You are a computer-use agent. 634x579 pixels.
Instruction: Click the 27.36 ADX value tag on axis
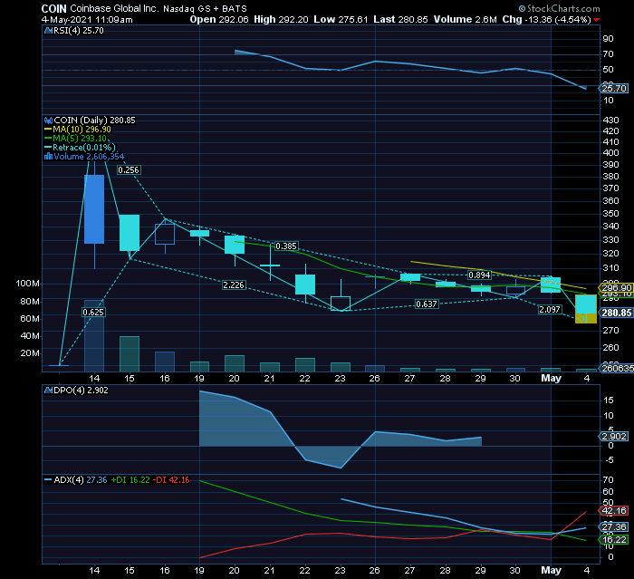pos(614,527)
